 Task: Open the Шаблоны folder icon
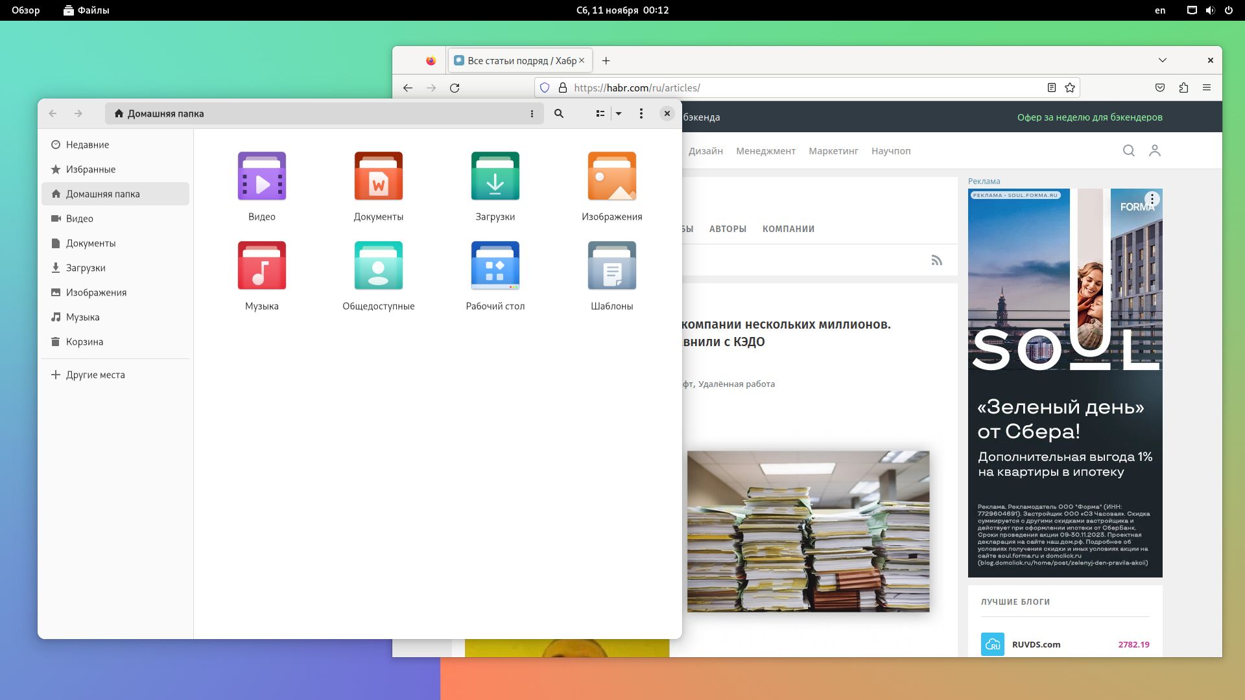click(612, 266)
